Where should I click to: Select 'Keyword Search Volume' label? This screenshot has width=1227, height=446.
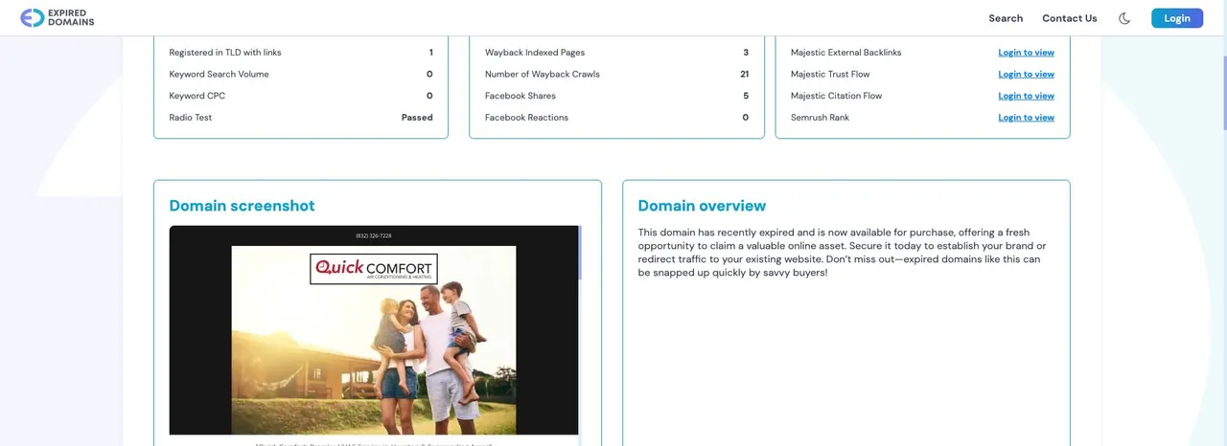point(219,74)
